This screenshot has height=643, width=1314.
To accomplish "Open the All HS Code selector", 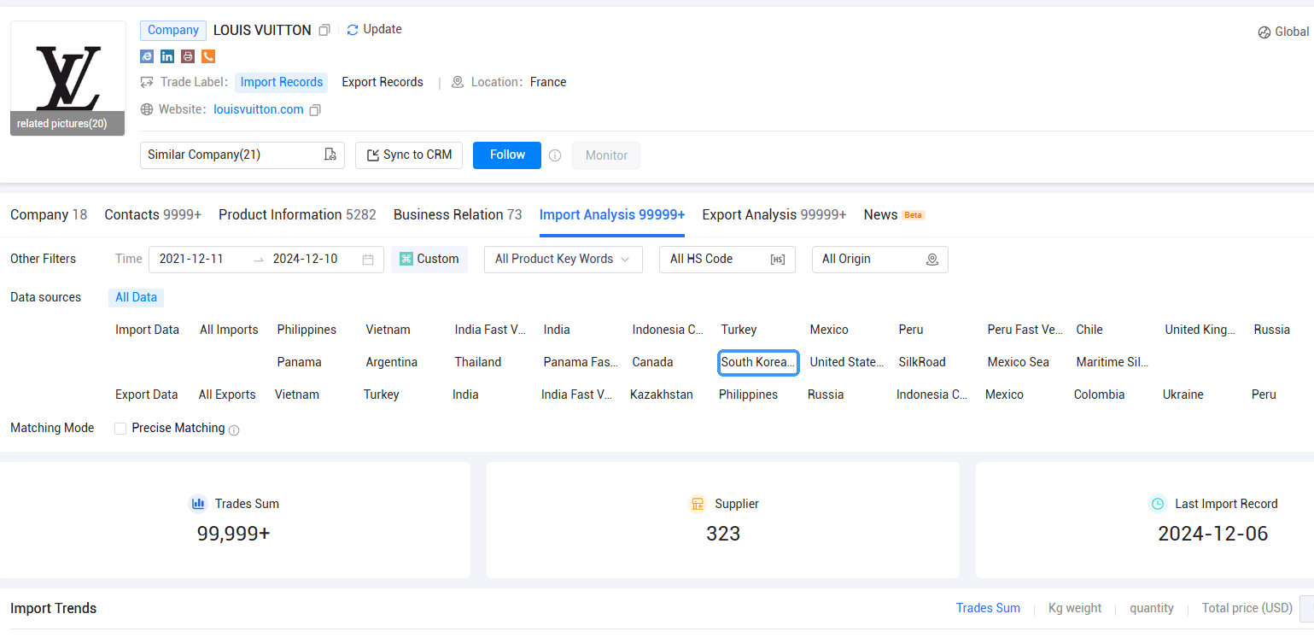I will point(727,260).
